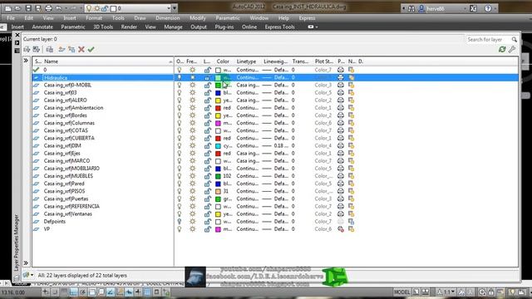Click the search magnifier icon
532x299 pixels.
[x=515, y=40]
